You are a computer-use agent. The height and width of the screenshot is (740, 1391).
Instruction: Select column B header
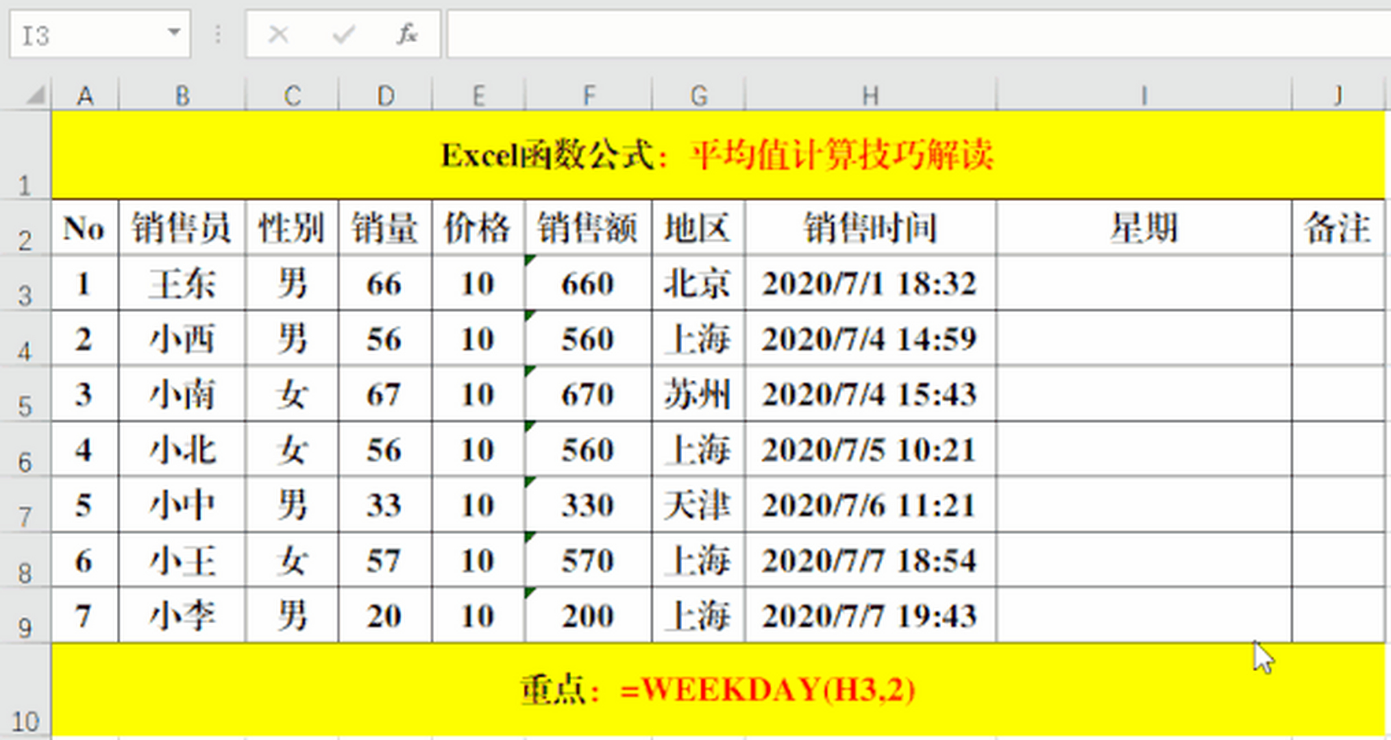(x=182, y=95)
